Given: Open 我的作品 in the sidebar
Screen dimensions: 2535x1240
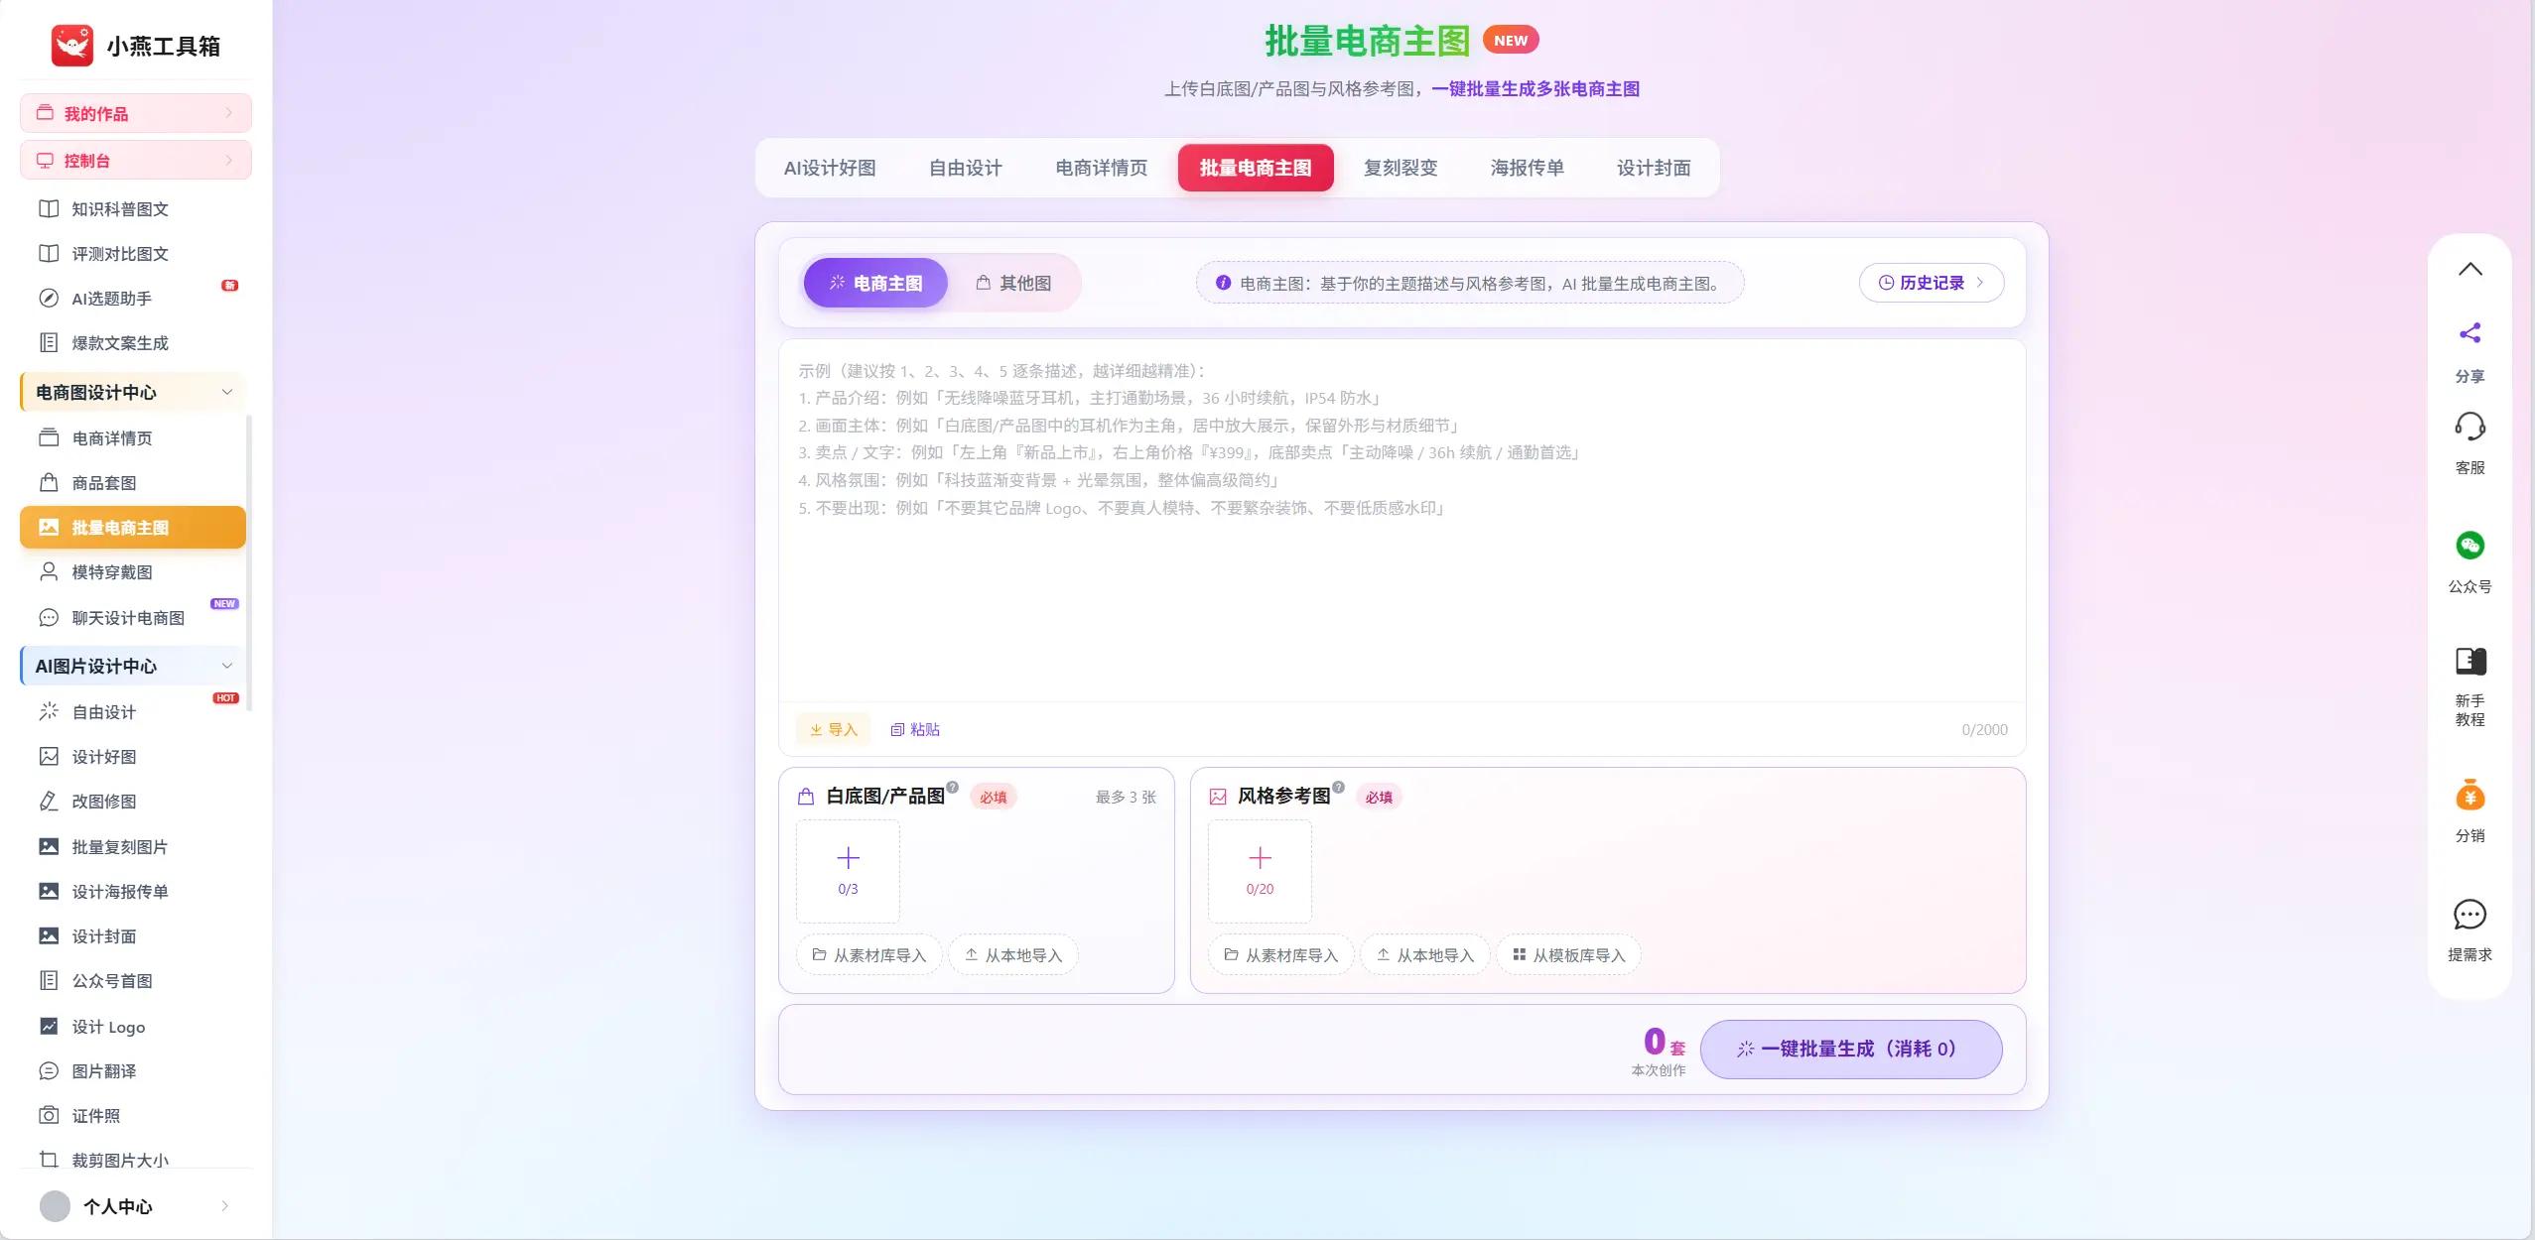Looking at the screenshot, I should (x=135, y=113).
